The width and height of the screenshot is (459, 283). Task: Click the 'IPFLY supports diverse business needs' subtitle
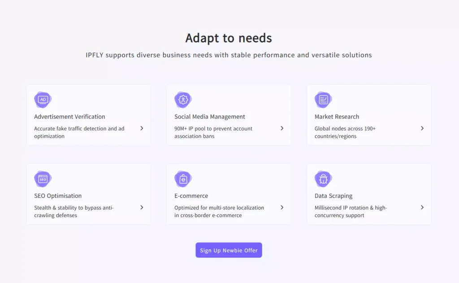(x=229, y=55)
